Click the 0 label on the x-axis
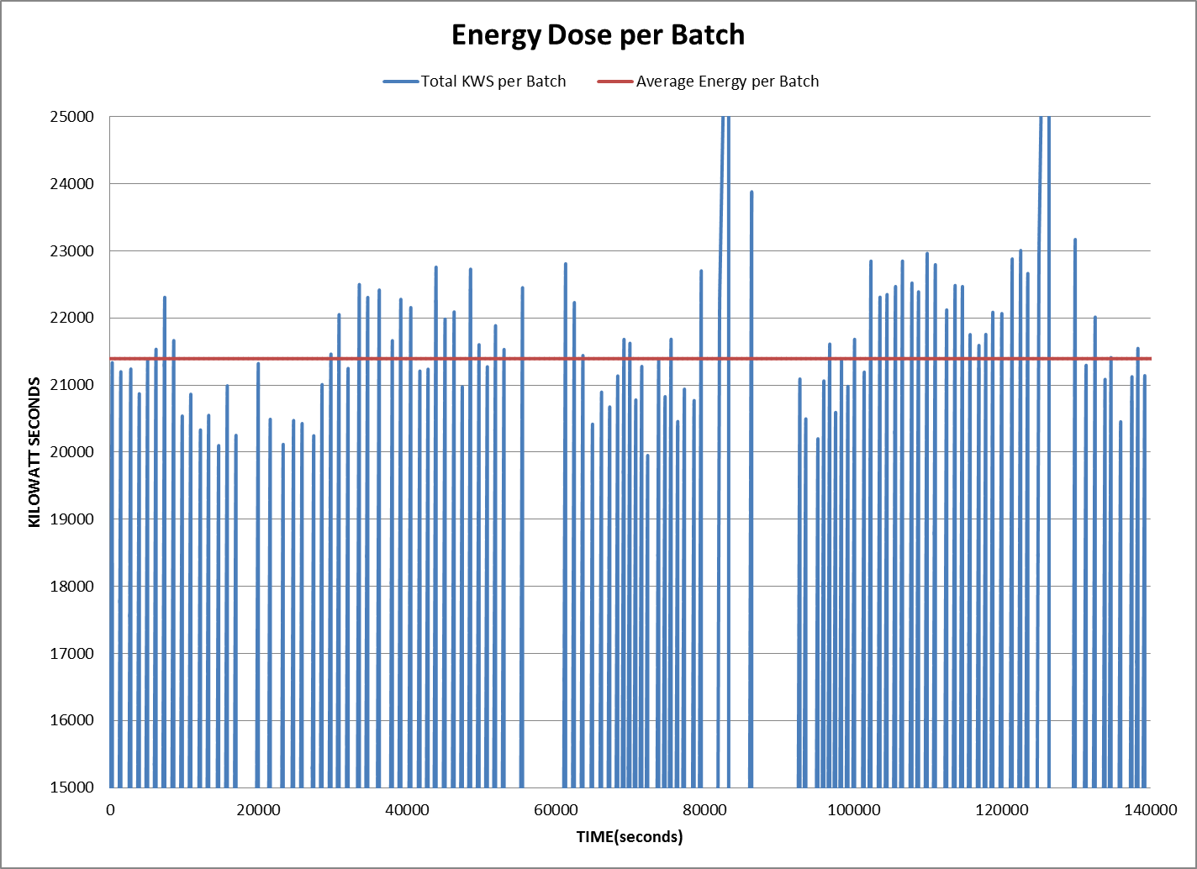Image resolution: width=1197 pixels, height=869 pixels. [110, 809]
